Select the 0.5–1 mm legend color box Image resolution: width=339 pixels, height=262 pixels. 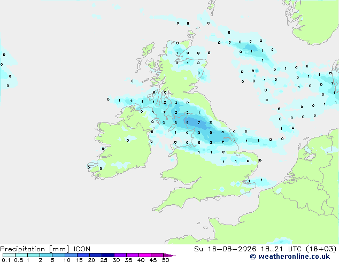[x=21, y=255]
